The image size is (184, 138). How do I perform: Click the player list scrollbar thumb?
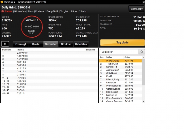tap(144, 72)
